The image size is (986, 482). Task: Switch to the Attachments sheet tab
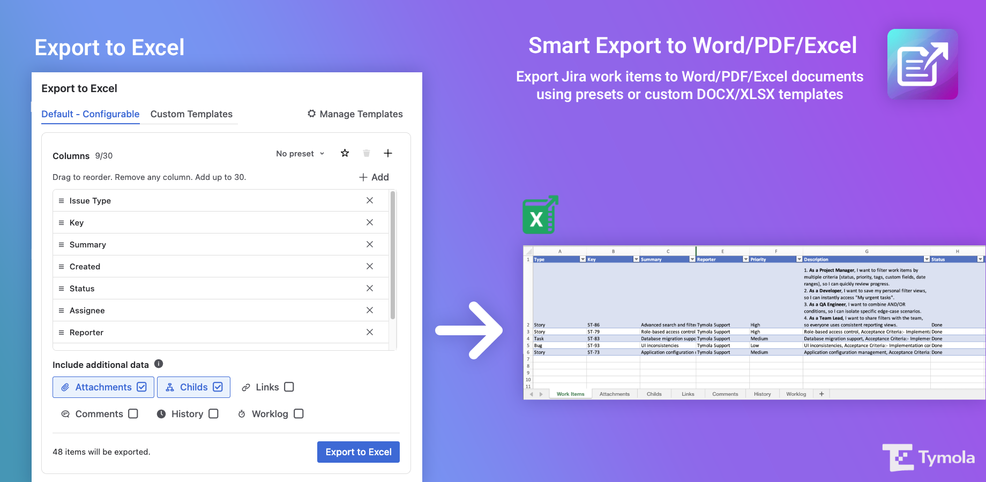615,394
